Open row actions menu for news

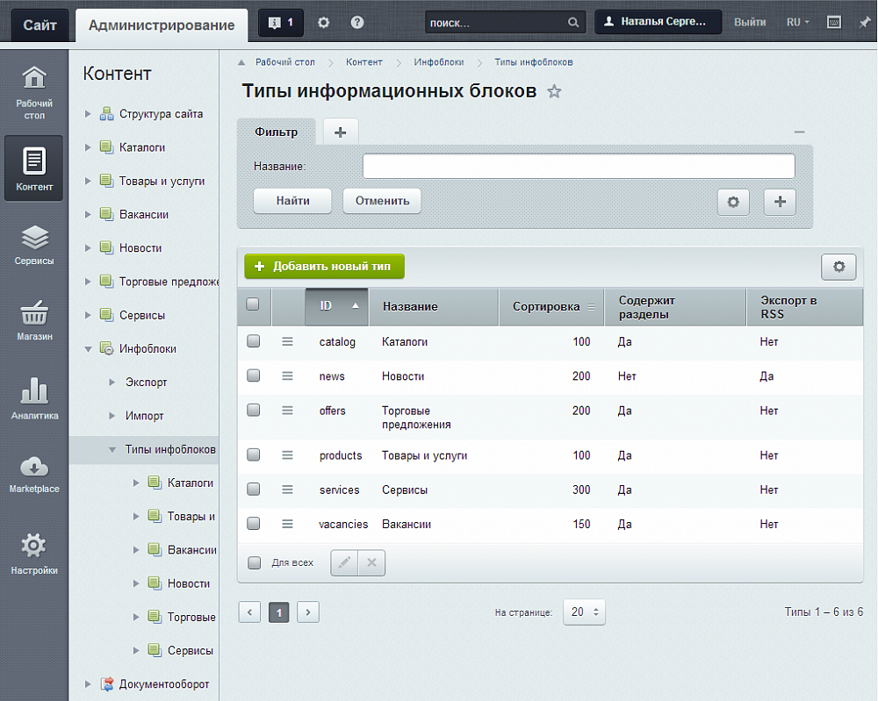coord(287,376)
